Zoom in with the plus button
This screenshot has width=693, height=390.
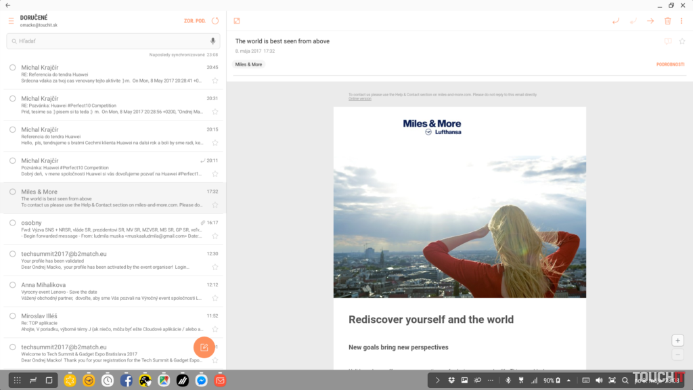pos(678,341)
